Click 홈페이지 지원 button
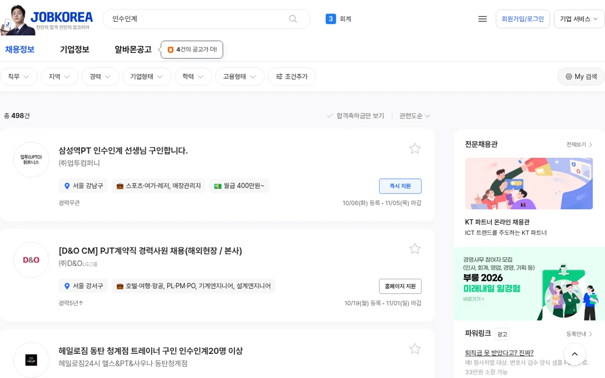The width and height of the screenshot is (605, 378). 400,286
